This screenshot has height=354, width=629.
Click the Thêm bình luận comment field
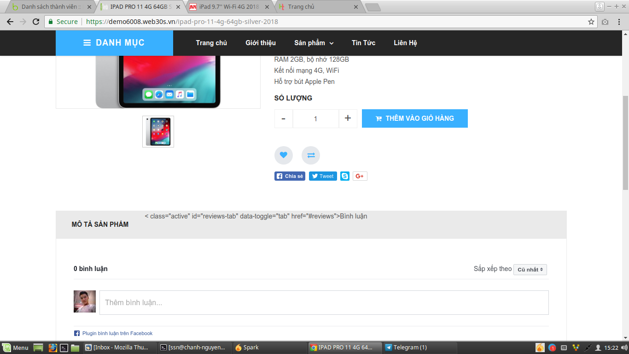click(x=324, y=303)
